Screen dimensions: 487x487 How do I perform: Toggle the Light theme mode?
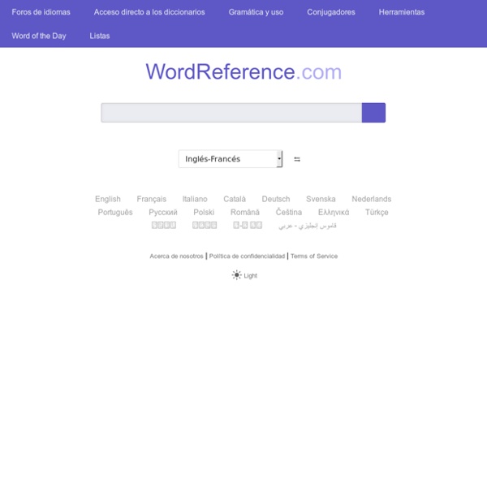[250, 276]
